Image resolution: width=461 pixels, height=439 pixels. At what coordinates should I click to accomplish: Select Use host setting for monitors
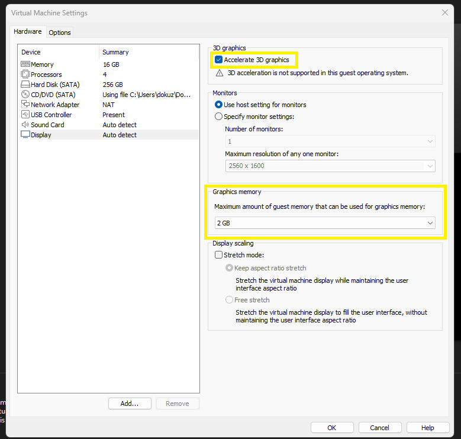218,105
